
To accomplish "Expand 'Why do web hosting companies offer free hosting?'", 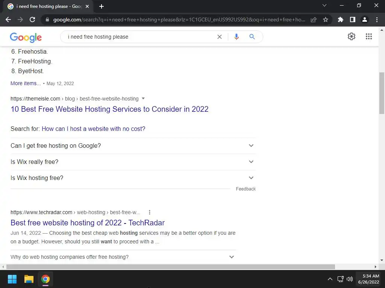I will pyautogui.click(x=123, y=257).
